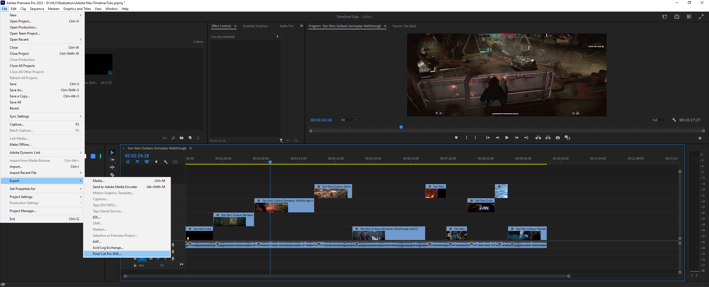
Task: Step forward one frame
Action: click(x=517, y=138)
